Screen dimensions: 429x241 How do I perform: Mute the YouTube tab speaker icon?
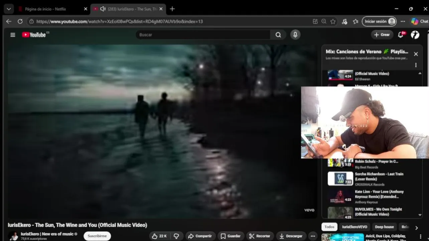point(103,9)
